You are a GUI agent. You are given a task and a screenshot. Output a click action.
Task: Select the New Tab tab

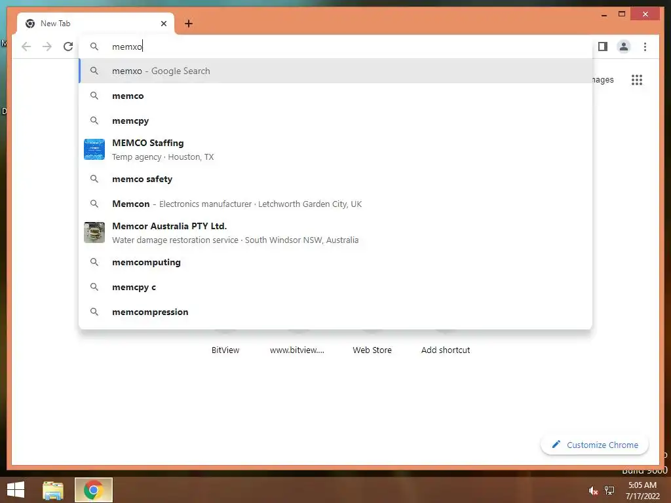pos(96,24)
